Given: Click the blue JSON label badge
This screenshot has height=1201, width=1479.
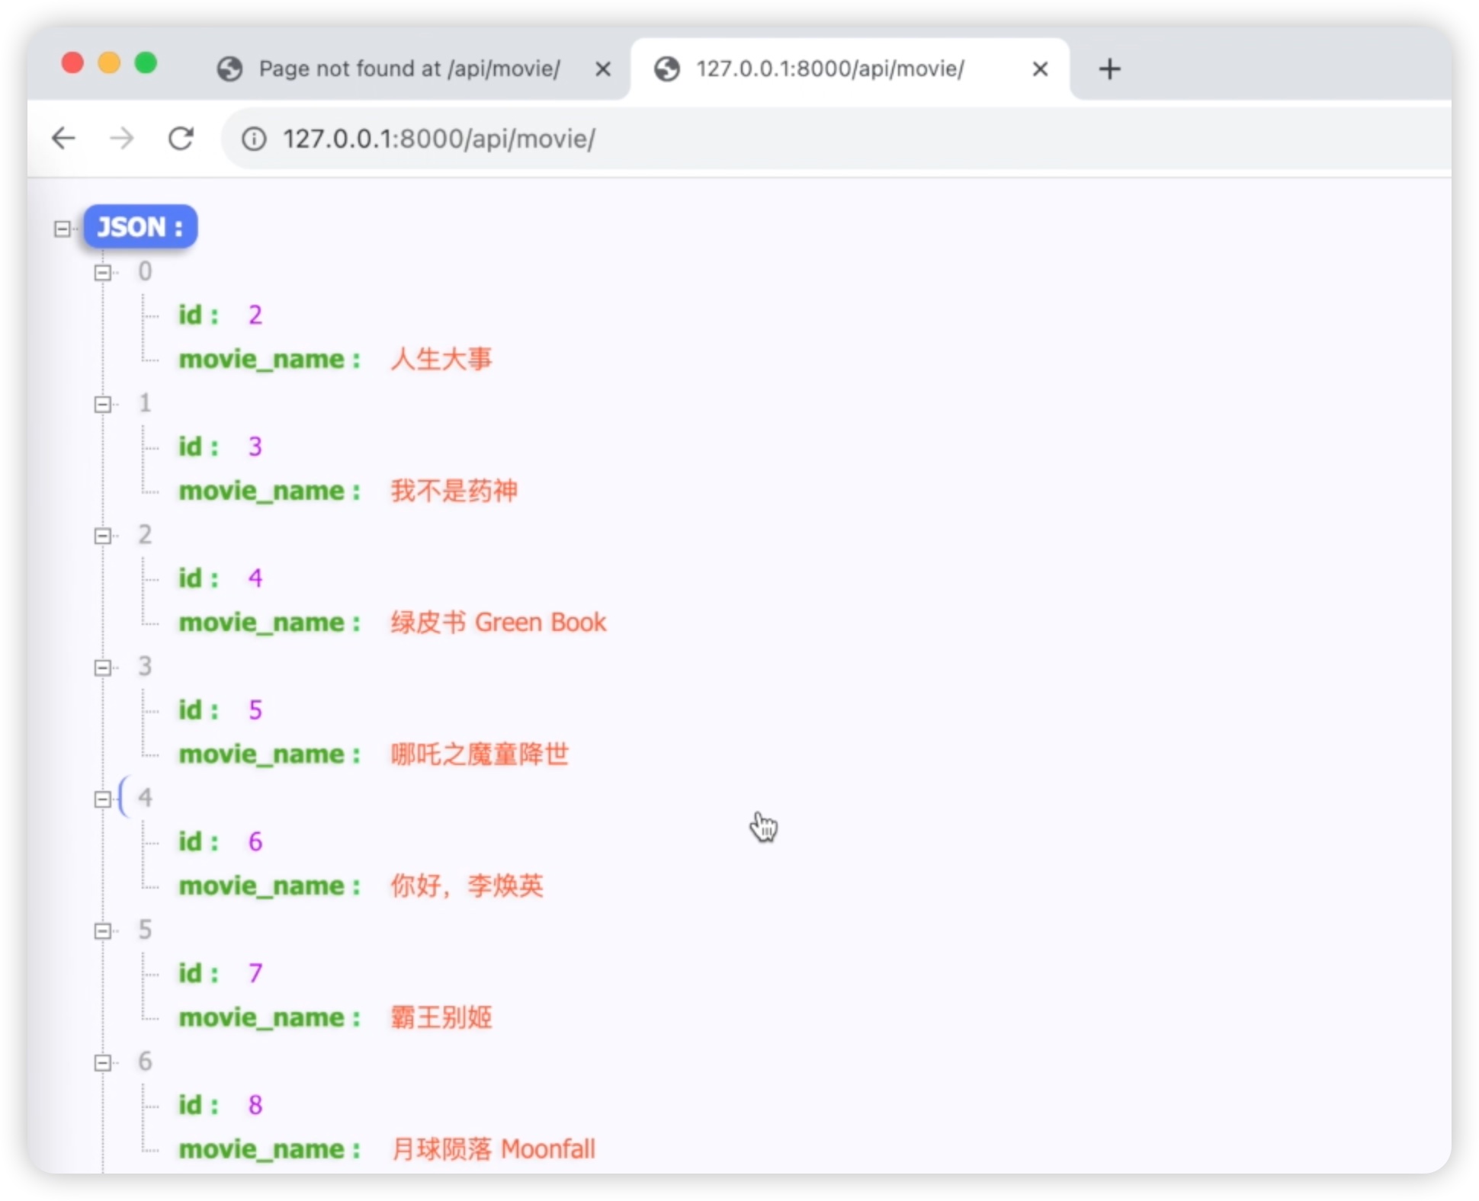Looking at the screenshot, I should (x=140, y=226).
